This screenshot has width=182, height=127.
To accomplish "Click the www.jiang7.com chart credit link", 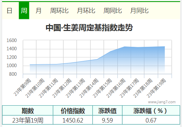I will (162, 102).
